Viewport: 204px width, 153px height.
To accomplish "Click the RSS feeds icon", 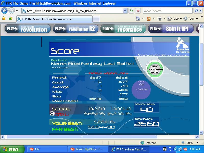I will pyautogui.click(x=149, y=19).
